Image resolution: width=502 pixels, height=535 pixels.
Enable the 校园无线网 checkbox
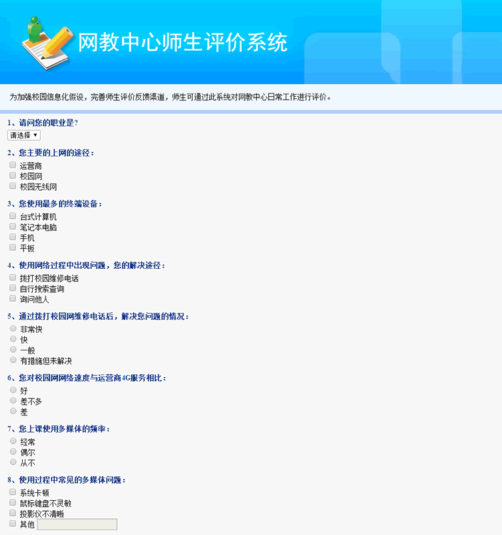[13, 187]
